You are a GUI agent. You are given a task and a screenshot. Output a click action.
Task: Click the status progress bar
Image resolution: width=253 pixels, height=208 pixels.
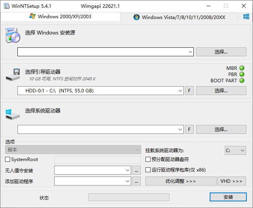[129, 197]
